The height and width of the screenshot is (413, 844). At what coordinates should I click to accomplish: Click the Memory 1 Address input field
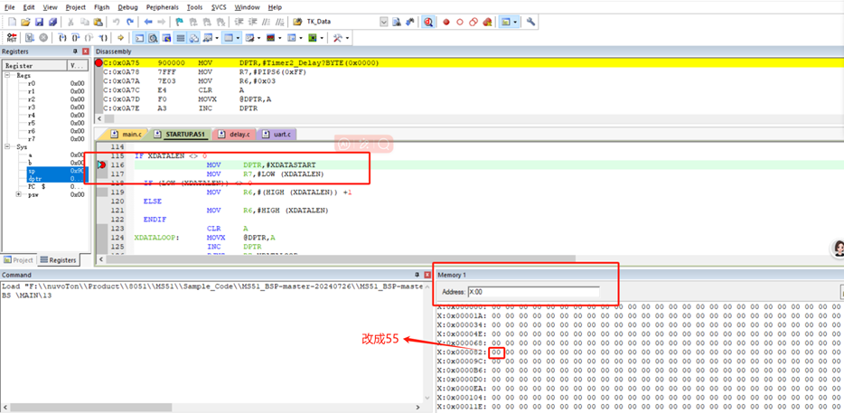coord(533,292)
